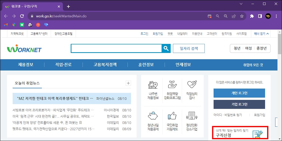Open 지역워크넷 link
The height and width of the screenshot is (141, 282).
click(x=17, y=34)
